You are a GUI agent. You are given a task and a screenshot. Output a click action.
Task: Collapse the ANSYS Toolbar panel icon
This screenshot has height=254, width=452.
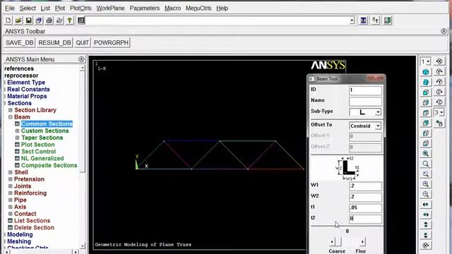click(x=444, y=31)
